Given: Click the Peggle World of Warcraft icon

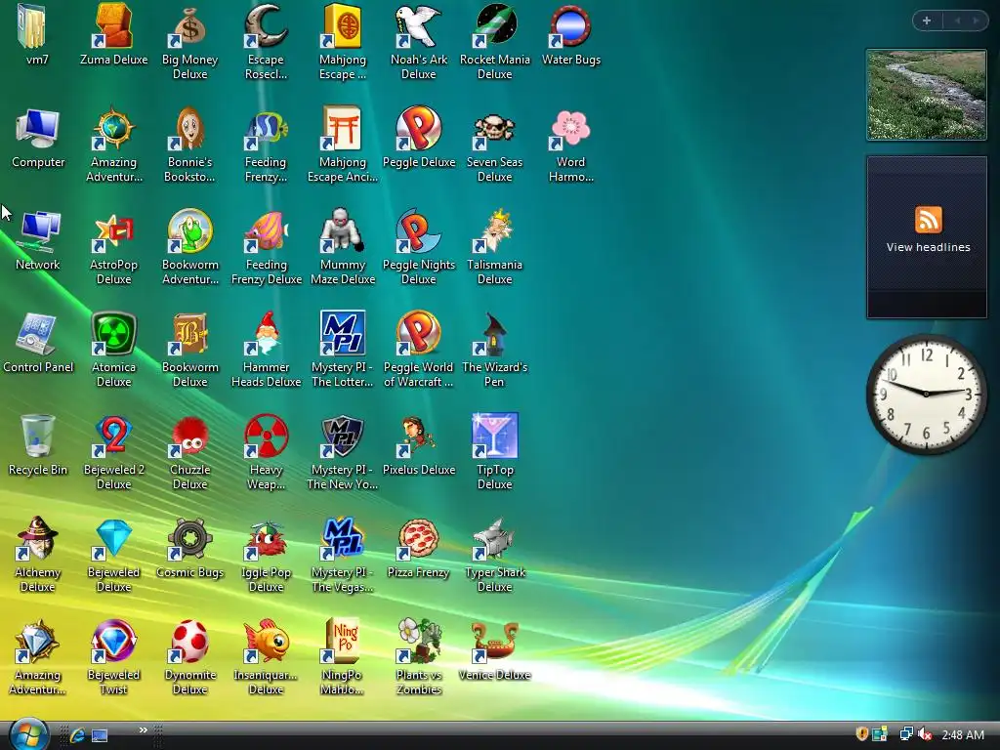Looking at the screenshot, I should pos(418,334).
